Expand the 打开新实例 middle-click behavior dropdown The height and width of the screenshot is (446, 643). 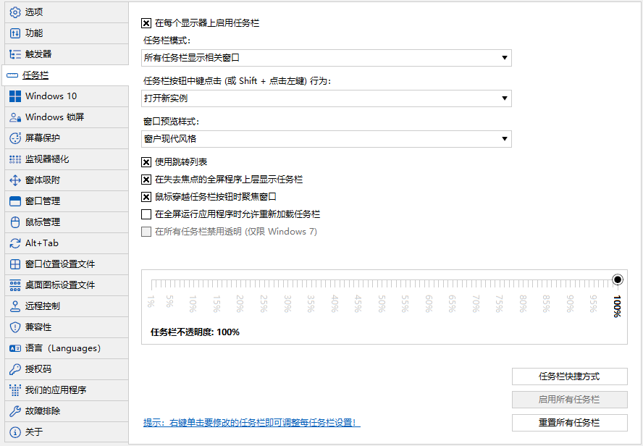tap(327, 98)
